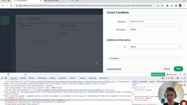Viewport: 187px width, 105px height.
Task: Open the officechat stylesheet href link
Action: 72,82
